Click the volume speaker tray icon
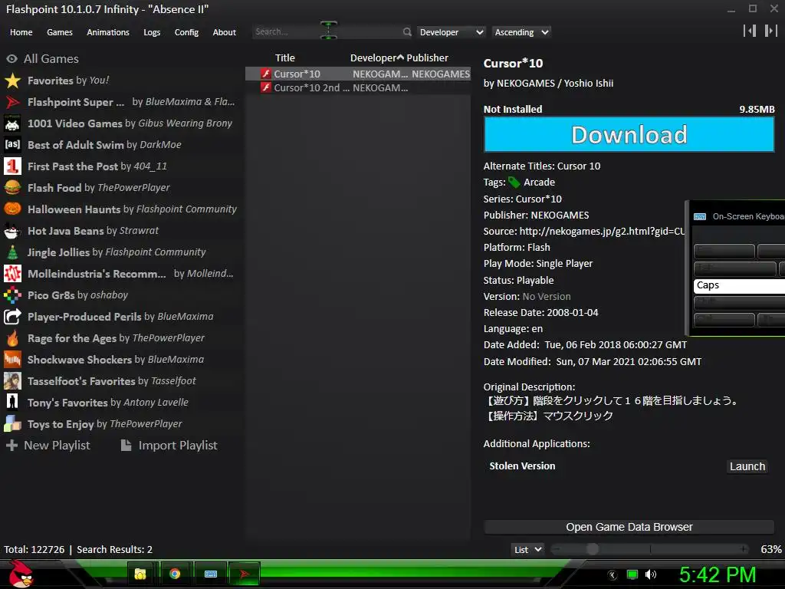 [651, 574]
